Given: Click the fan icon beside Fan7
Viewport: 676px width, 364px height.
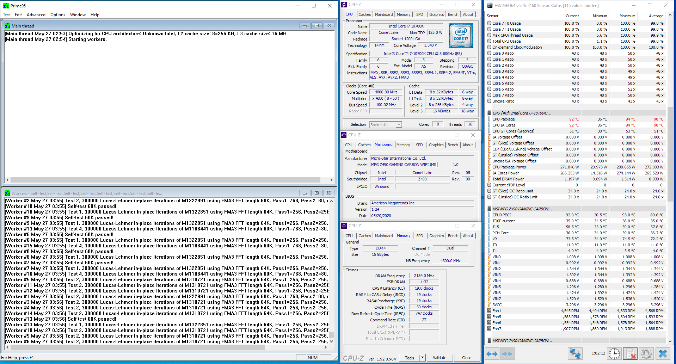Looking at the screenshot, I should (x=489, y=329).
